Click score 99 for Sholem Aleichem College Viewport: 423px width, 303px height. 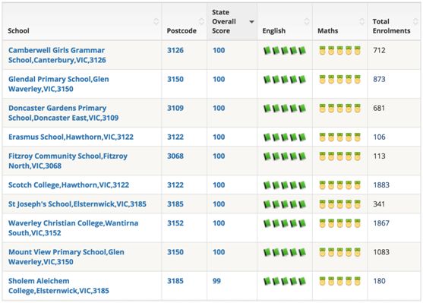(x=216, y=281)
